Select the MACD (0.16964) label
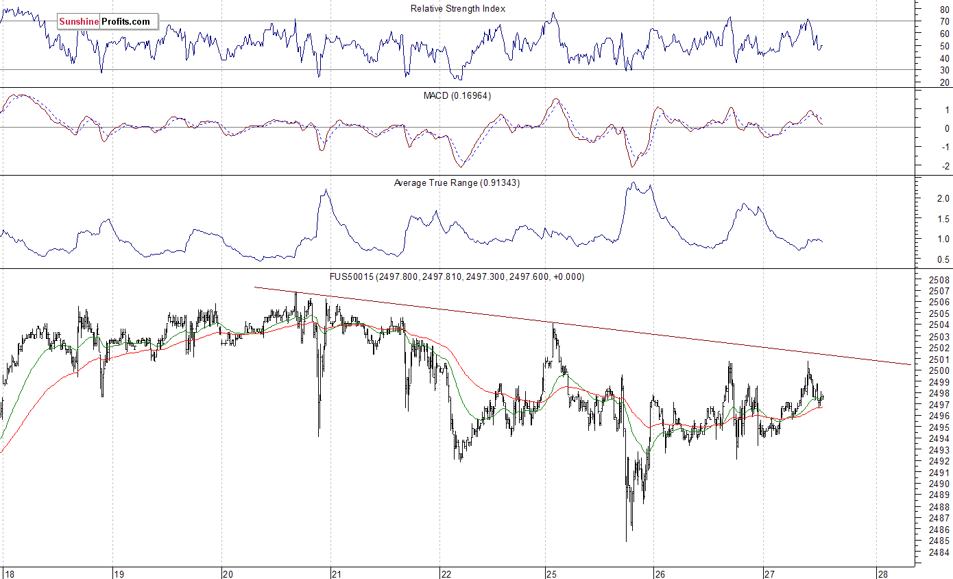Viewport: 953px width, 579px height. [457, 95]
